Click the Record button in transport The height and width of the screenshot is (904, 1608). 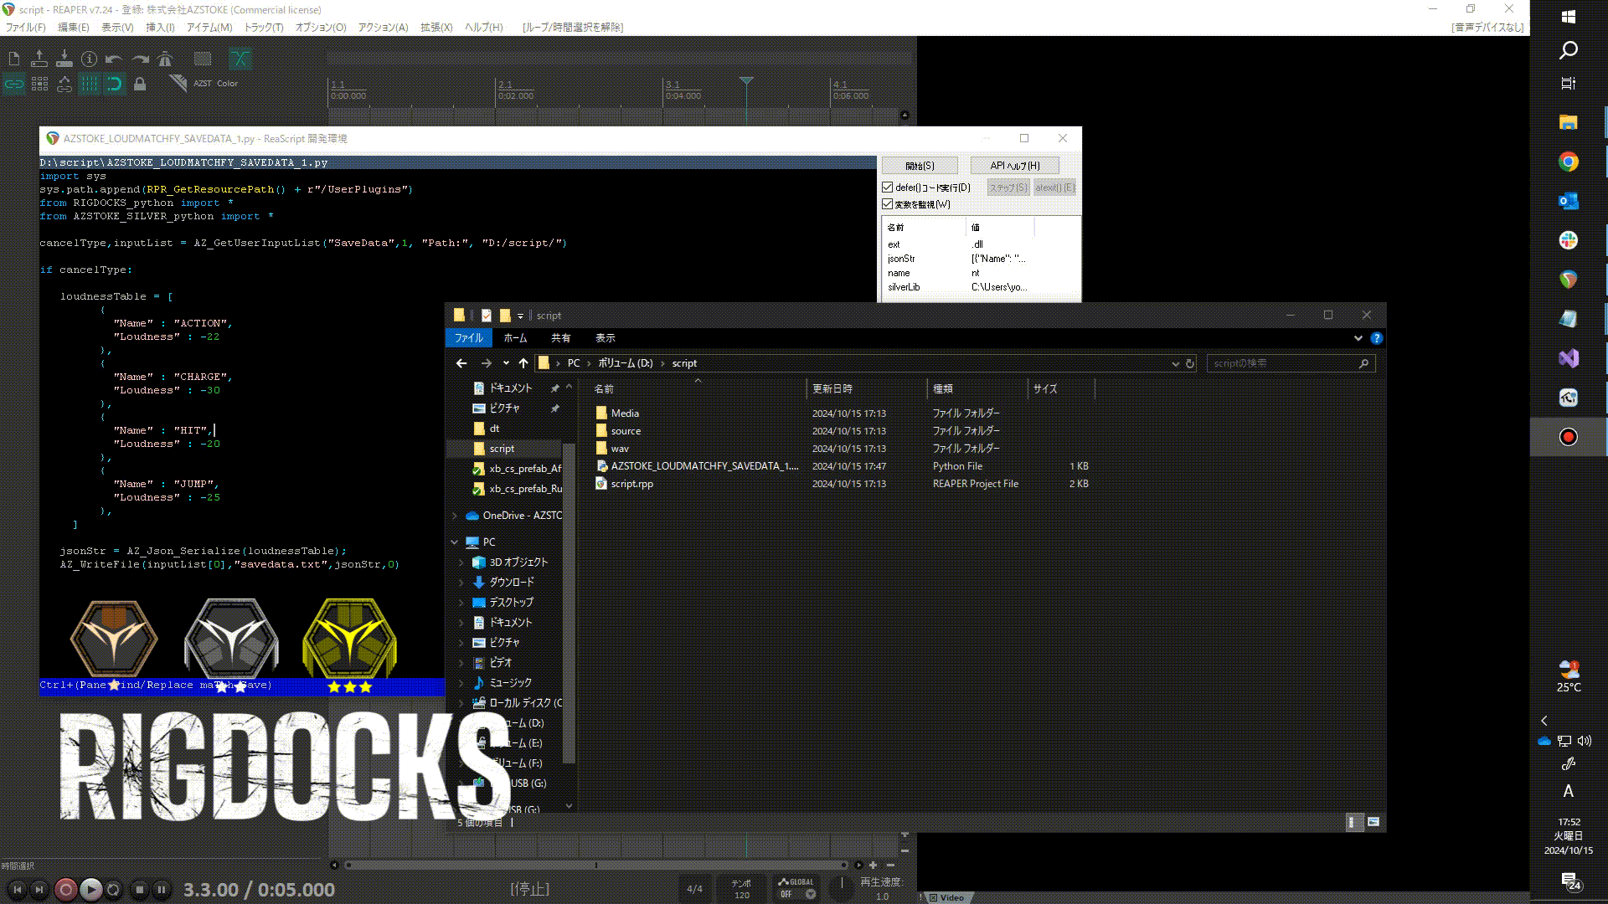tap(66, 890)
